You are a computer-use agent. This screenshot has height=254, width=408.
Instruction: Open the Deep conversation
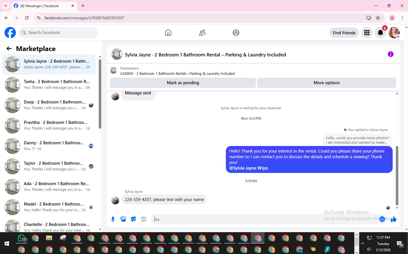[49, 105]
